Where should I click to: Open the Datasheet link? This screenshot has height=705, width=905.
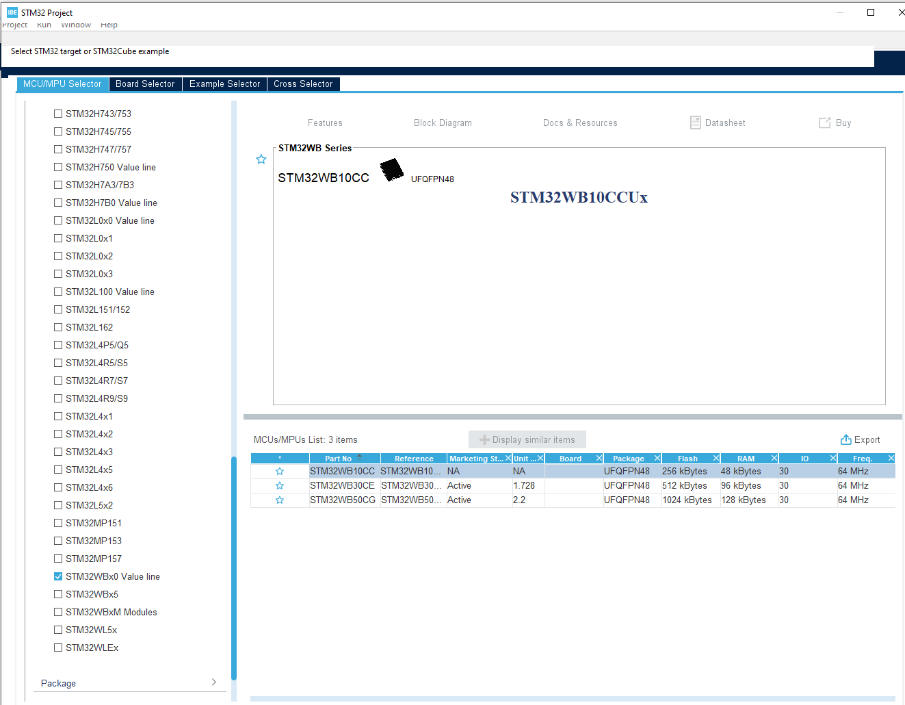click(x=725, y=123)
